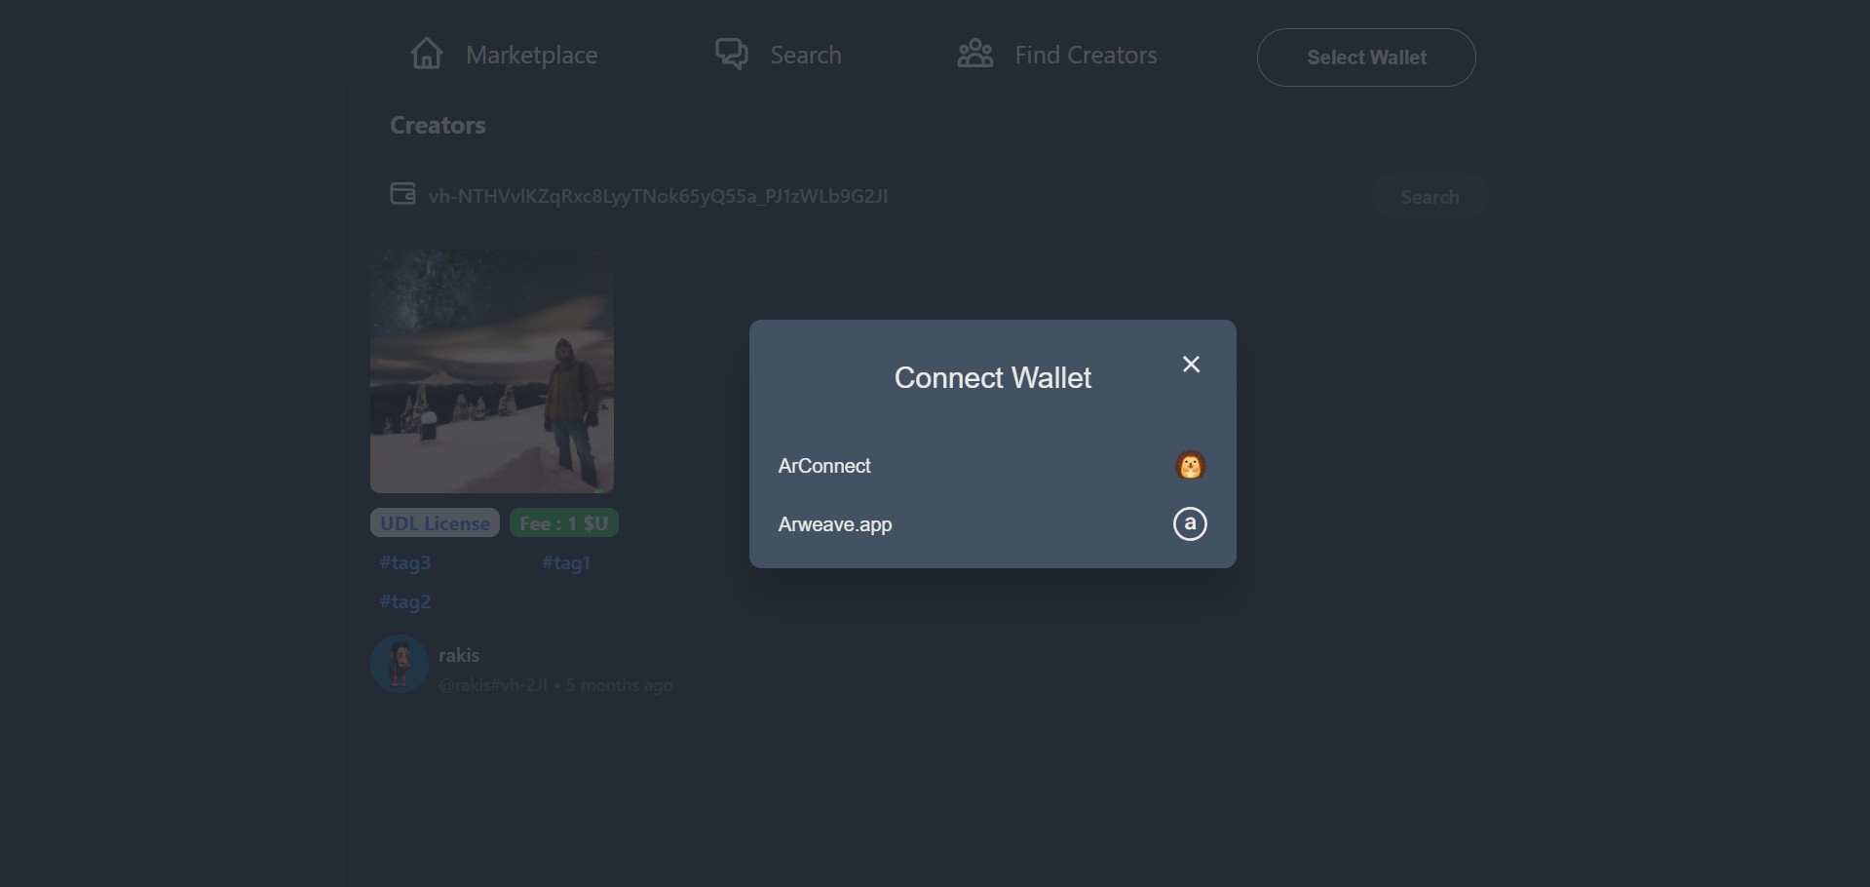Click the ArConnect fox mascot icon
Viewport: 1870px width, 887px height.
pyautogui.click(x=1190, y=466)
